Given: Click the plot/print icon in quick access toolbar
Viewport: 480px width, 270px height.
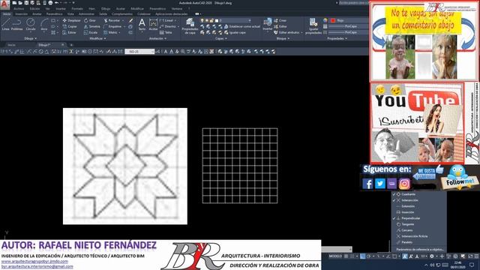Looking at the screenshot, I should coord(50,3).
